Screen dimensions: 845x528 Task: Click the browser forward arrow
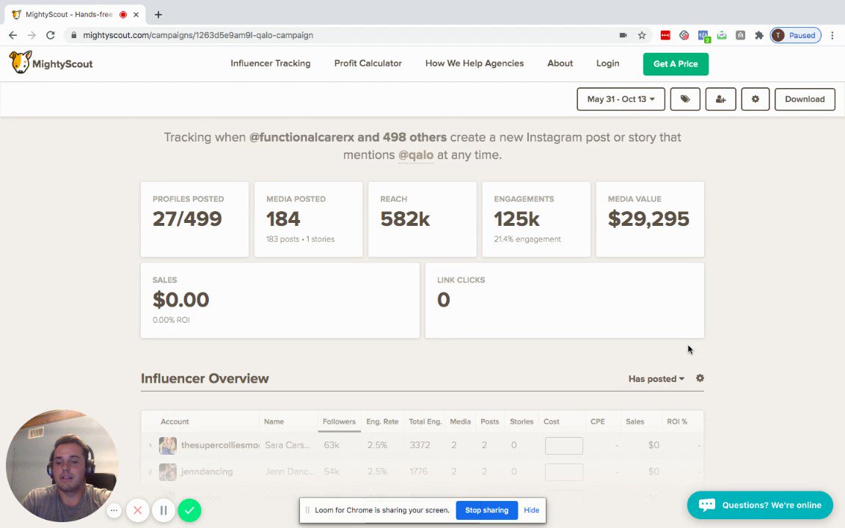point(32,35)
